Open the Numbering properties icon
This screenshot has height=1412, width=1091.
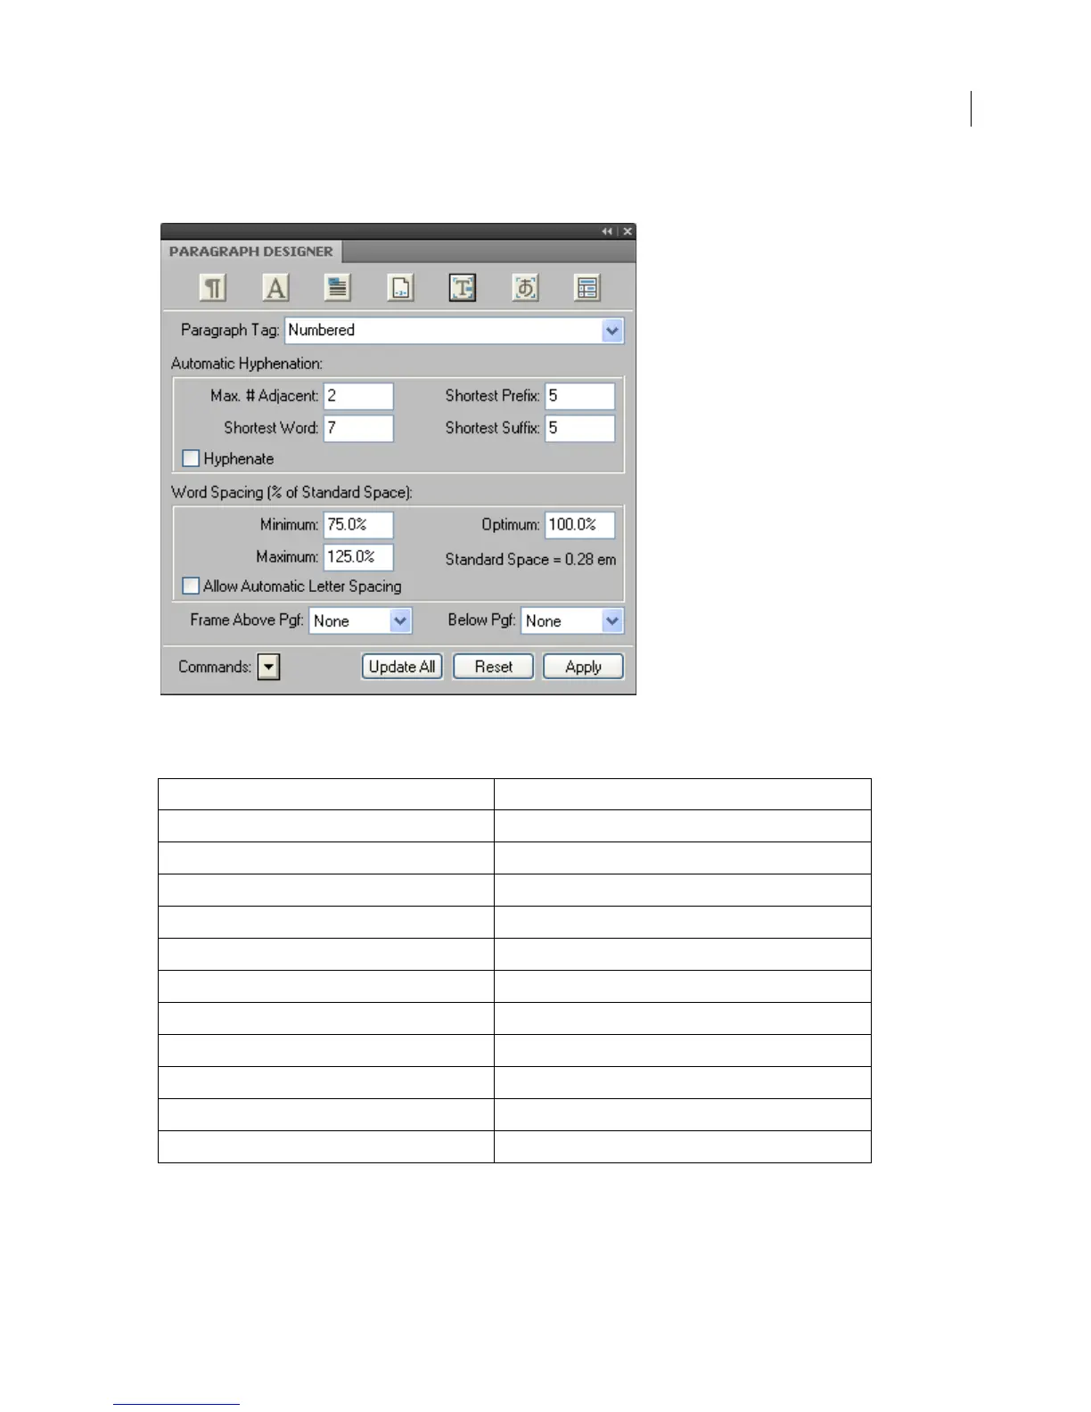pyautogui.click(x=400, y=288)
